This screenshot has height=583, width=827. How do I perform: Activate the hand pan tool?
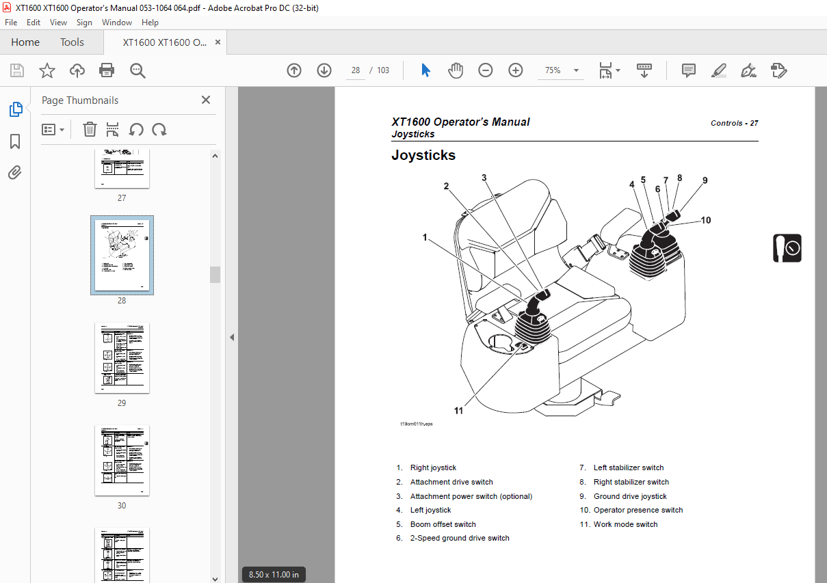point(456,70)
